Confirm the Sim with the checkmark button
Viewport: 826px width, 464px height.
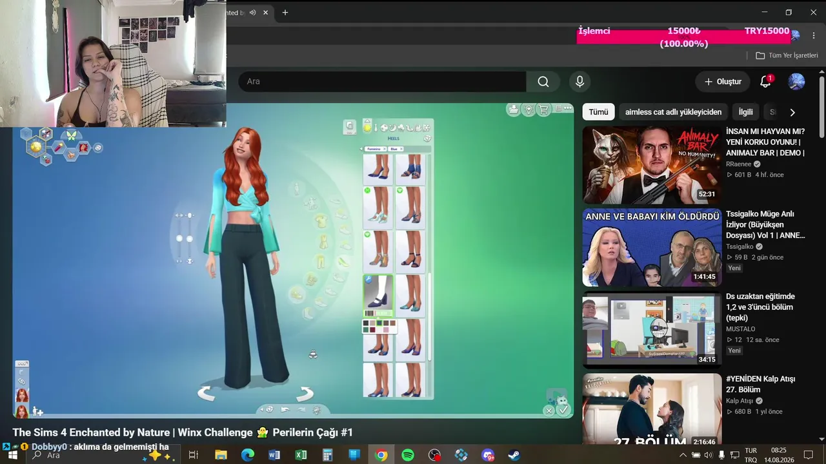563,410
